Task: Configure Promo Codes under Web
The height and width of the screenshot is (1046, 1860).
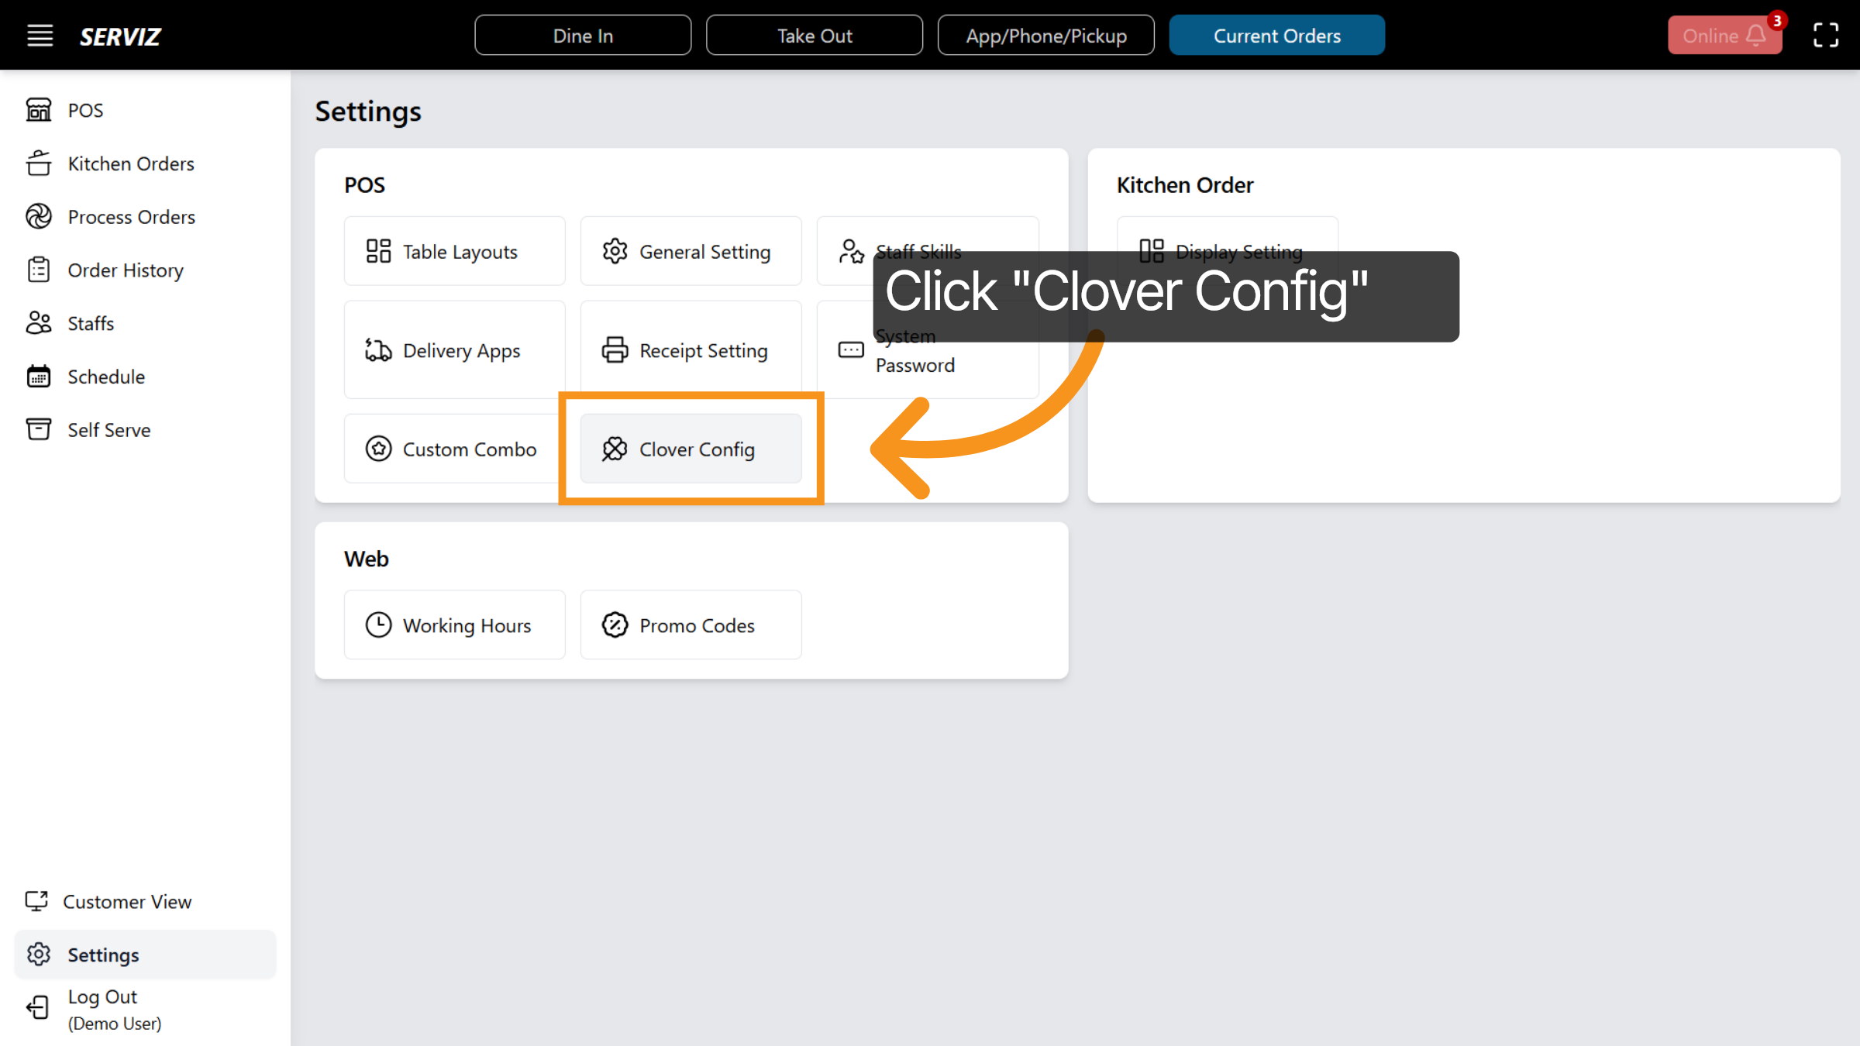Action: pos(691,625)
